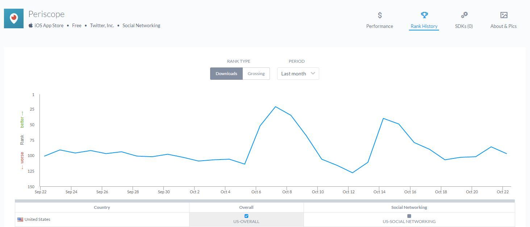Image resolution: width=530 pixels, height=227 pixels.
Task: Uncheck the US-Overall checkbox
Action: tap(246, 216)
